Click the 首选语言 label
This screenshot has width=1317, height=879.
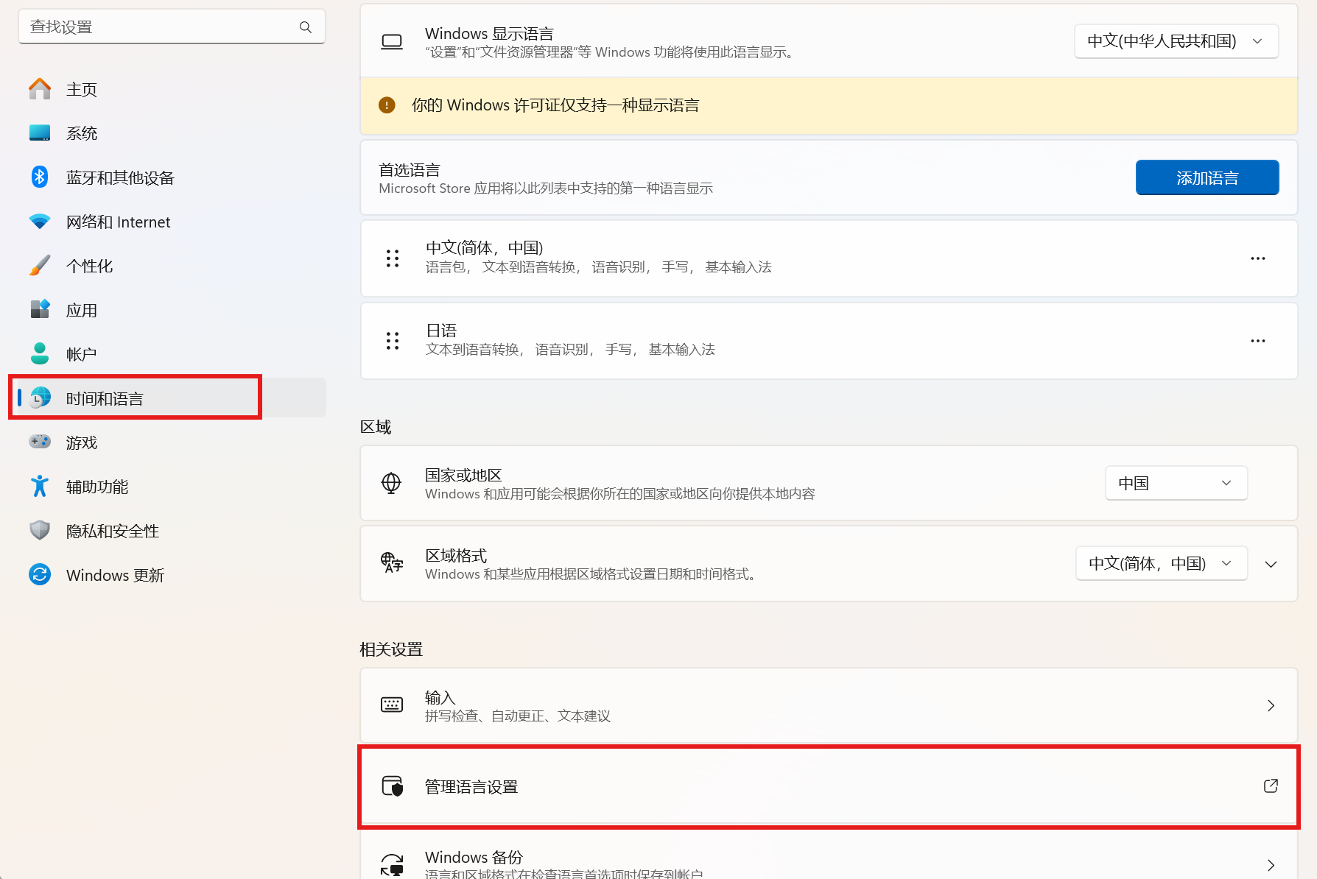[x=410, y=170]
